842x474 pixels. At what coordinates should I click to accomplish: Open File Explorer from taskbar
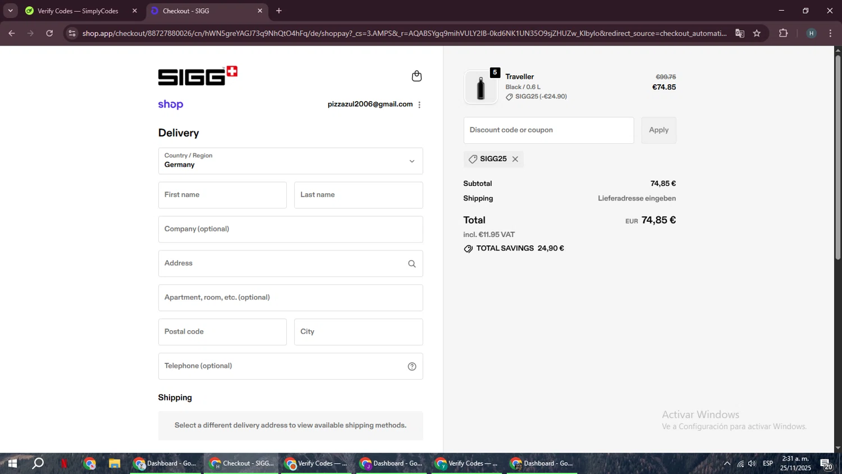pyautogui.click(x=115, y=464)
